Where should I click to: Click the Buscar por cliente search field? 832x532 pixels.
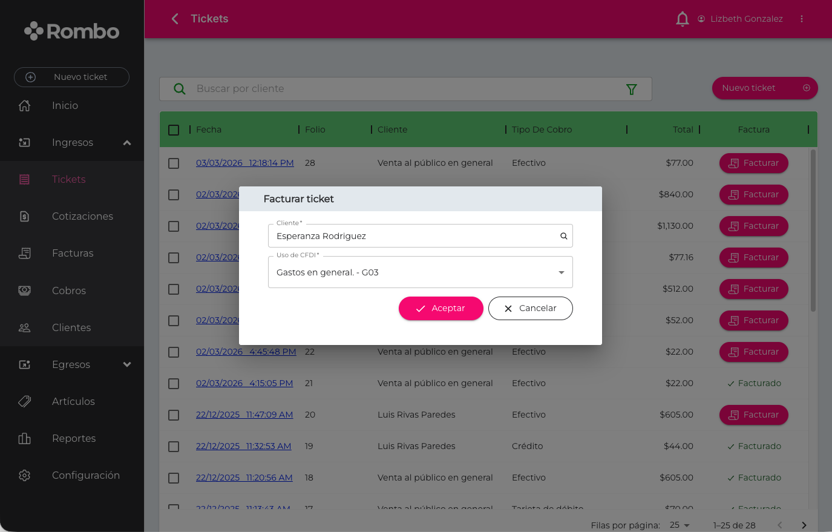coord(405,89)
